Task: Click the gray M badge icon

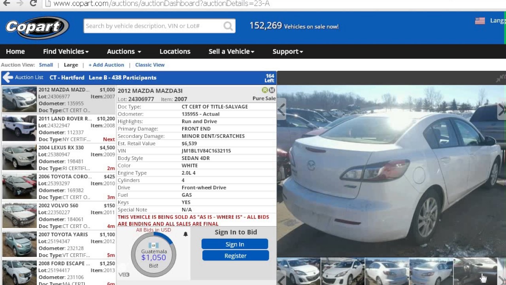Action: point(272,90)
